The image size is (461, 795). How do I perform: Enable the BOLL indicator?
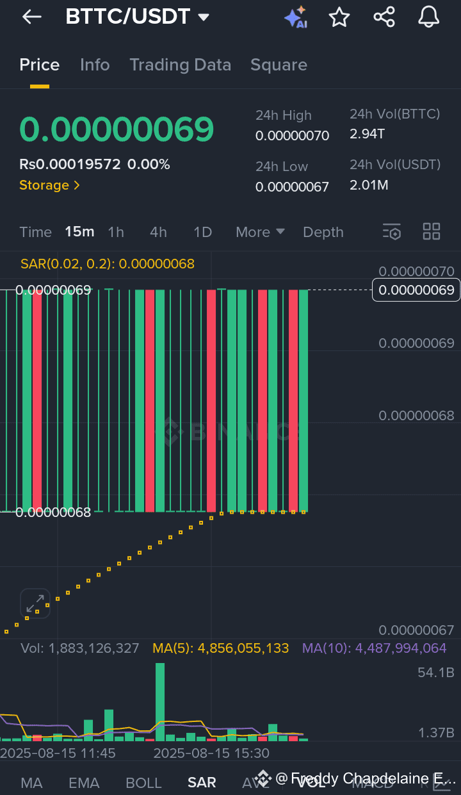pos(143,782)
